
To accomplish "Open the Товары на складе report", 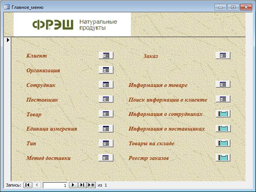I will pyautogui.click(x=223, y=143).
